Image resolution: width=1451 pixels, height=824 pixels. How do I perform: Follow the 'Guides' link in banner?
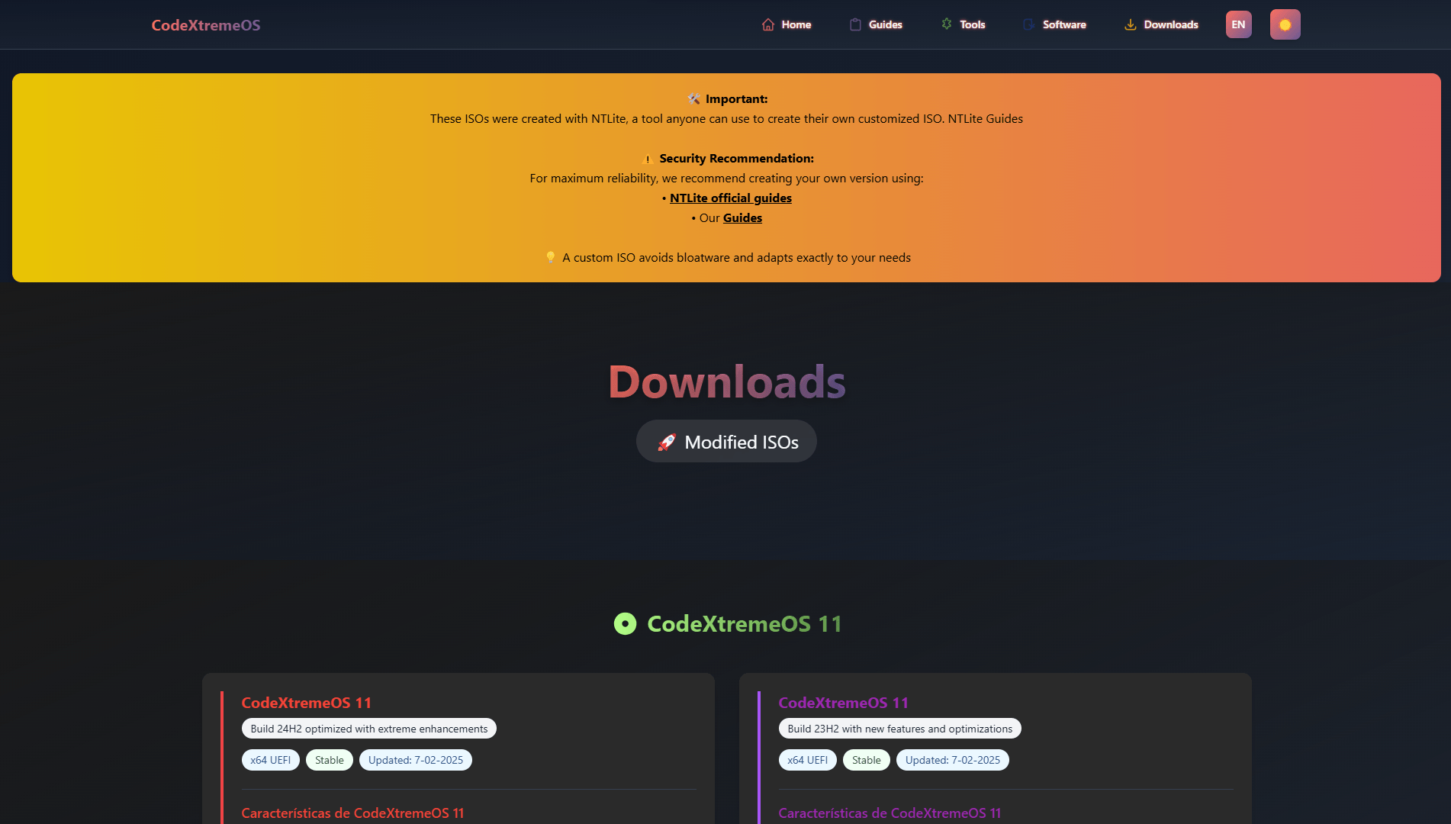coord(742,217)
